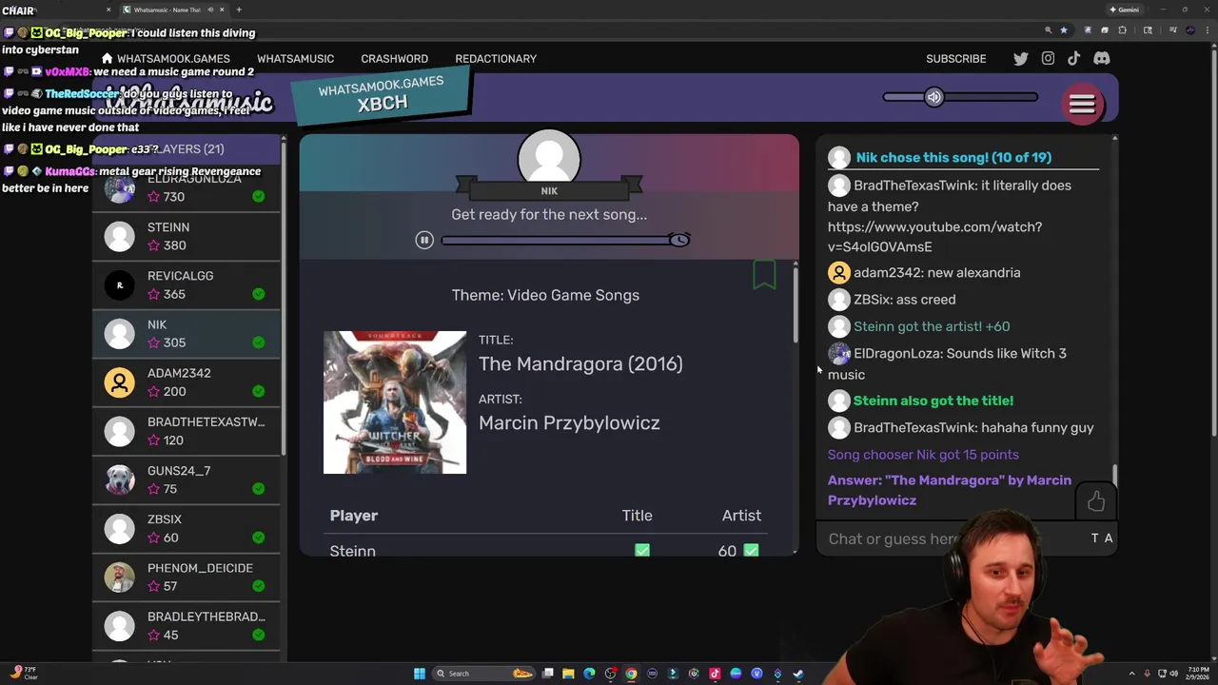Show hidden system tray icons chevron
The image size is (1218, 685).
click(x=1131, y=674)
